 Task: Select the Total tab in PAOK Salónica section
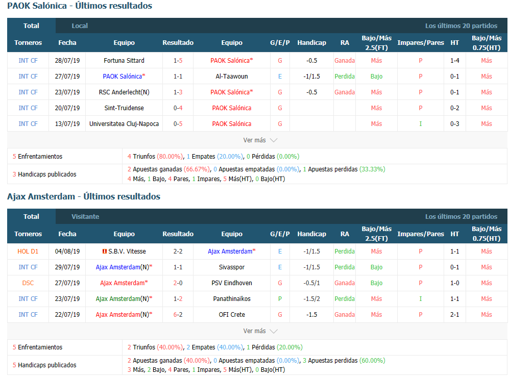(31, 26)
